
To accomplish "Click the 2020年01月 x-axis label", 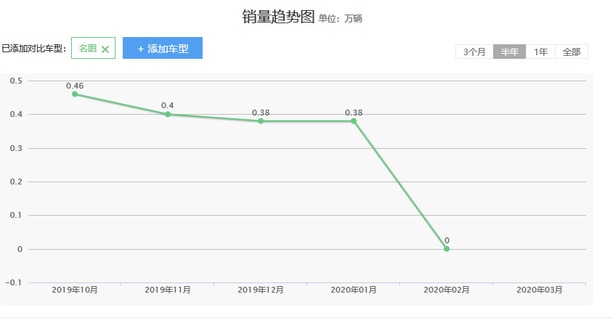I will [354, 290].
